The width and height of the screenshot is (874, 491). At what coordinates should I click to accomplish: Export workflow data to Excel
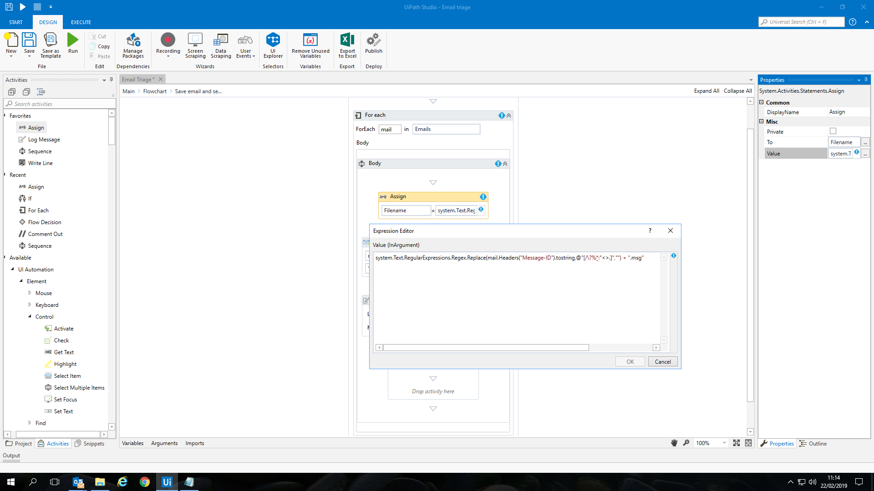(x=347, y=45)
